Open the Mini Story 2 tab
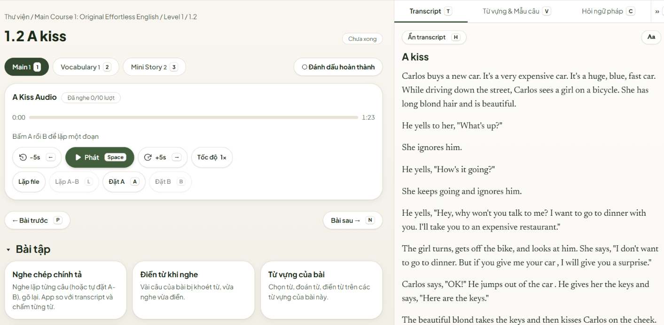The image size is (664, 325). (154, 67)
